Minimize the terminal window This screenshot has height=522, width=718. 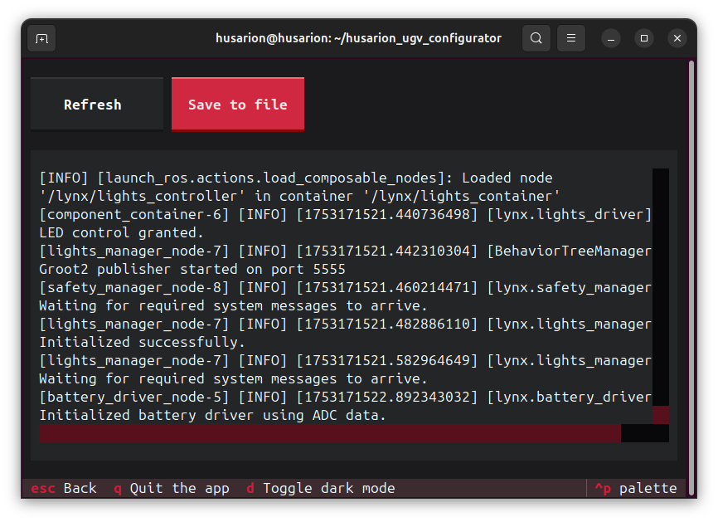coord(611,38)
